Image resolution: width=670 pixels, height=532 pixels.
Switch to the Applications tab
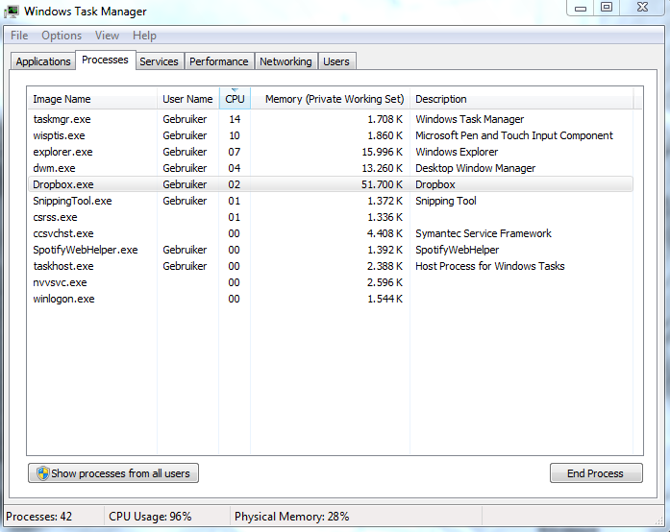pyautogui.click(x=43, y=61)
